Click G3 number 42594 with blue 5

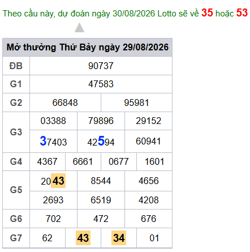point(101,141)
